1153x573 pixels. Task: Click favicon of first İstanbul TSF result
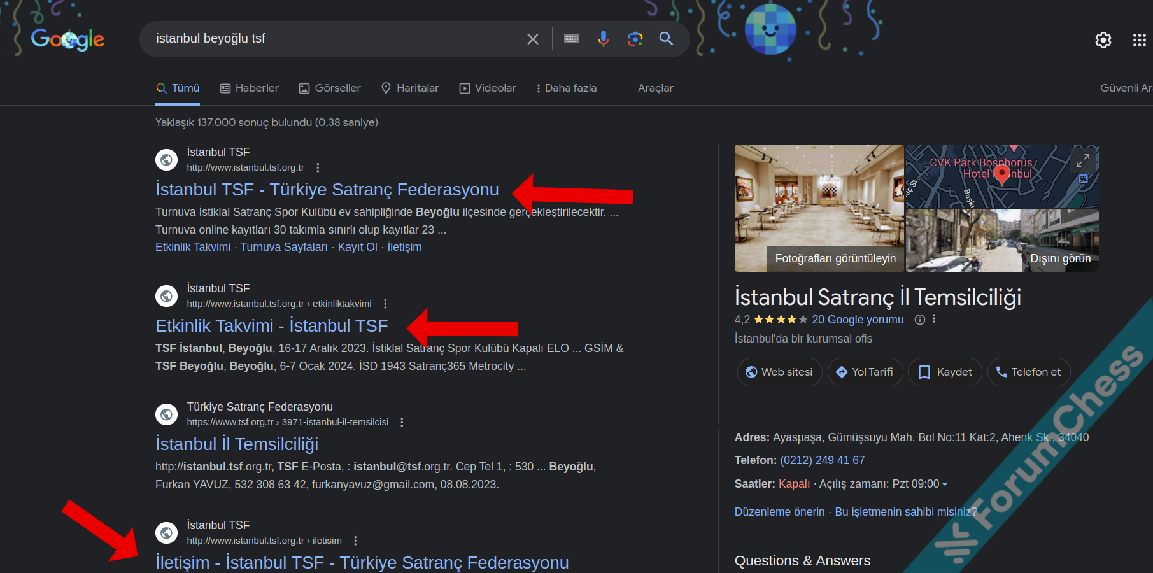point(167,159)
